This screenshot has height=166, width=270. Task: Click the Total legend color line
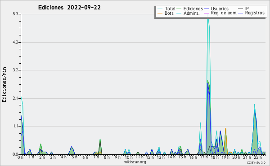(x=160, y=9)
